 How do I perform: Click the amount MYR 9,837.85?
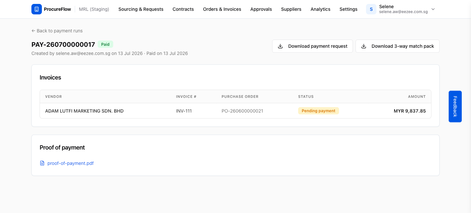[x=410, y=111]
